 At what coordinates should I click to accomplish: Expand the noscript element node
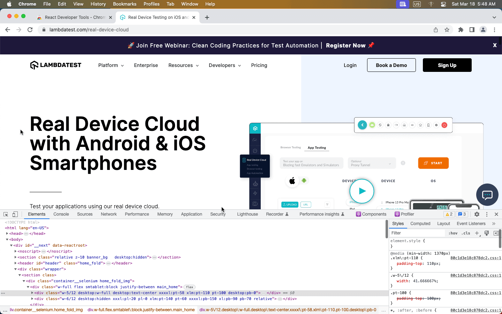click(15, 252)
